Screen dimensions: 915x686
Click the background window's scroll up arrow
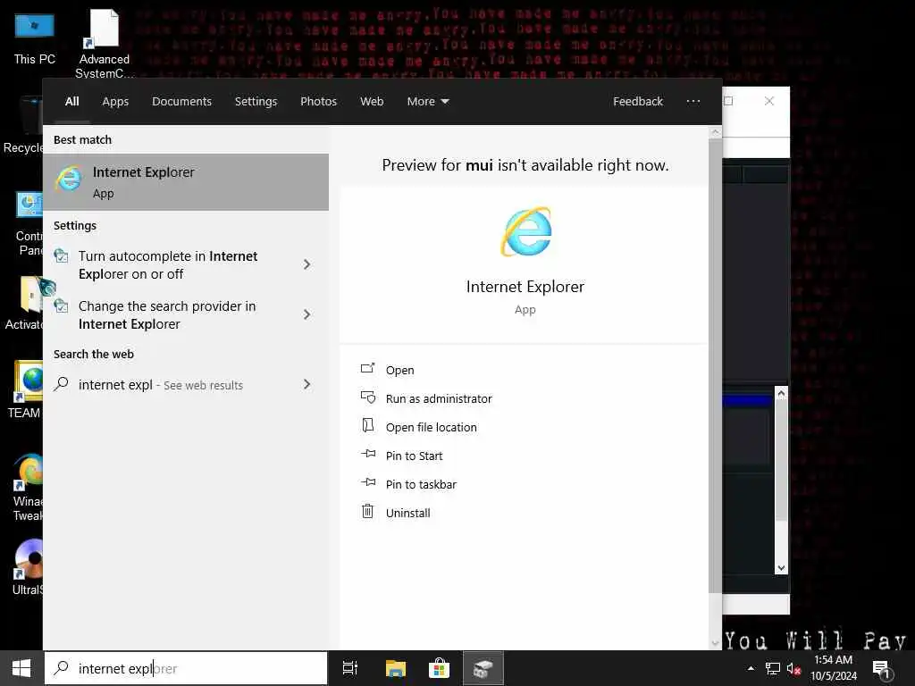[781, 394]
